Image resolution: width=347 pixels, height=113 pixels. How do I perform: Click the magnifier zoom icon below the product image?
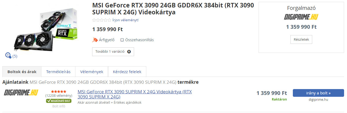coord(8,56)
